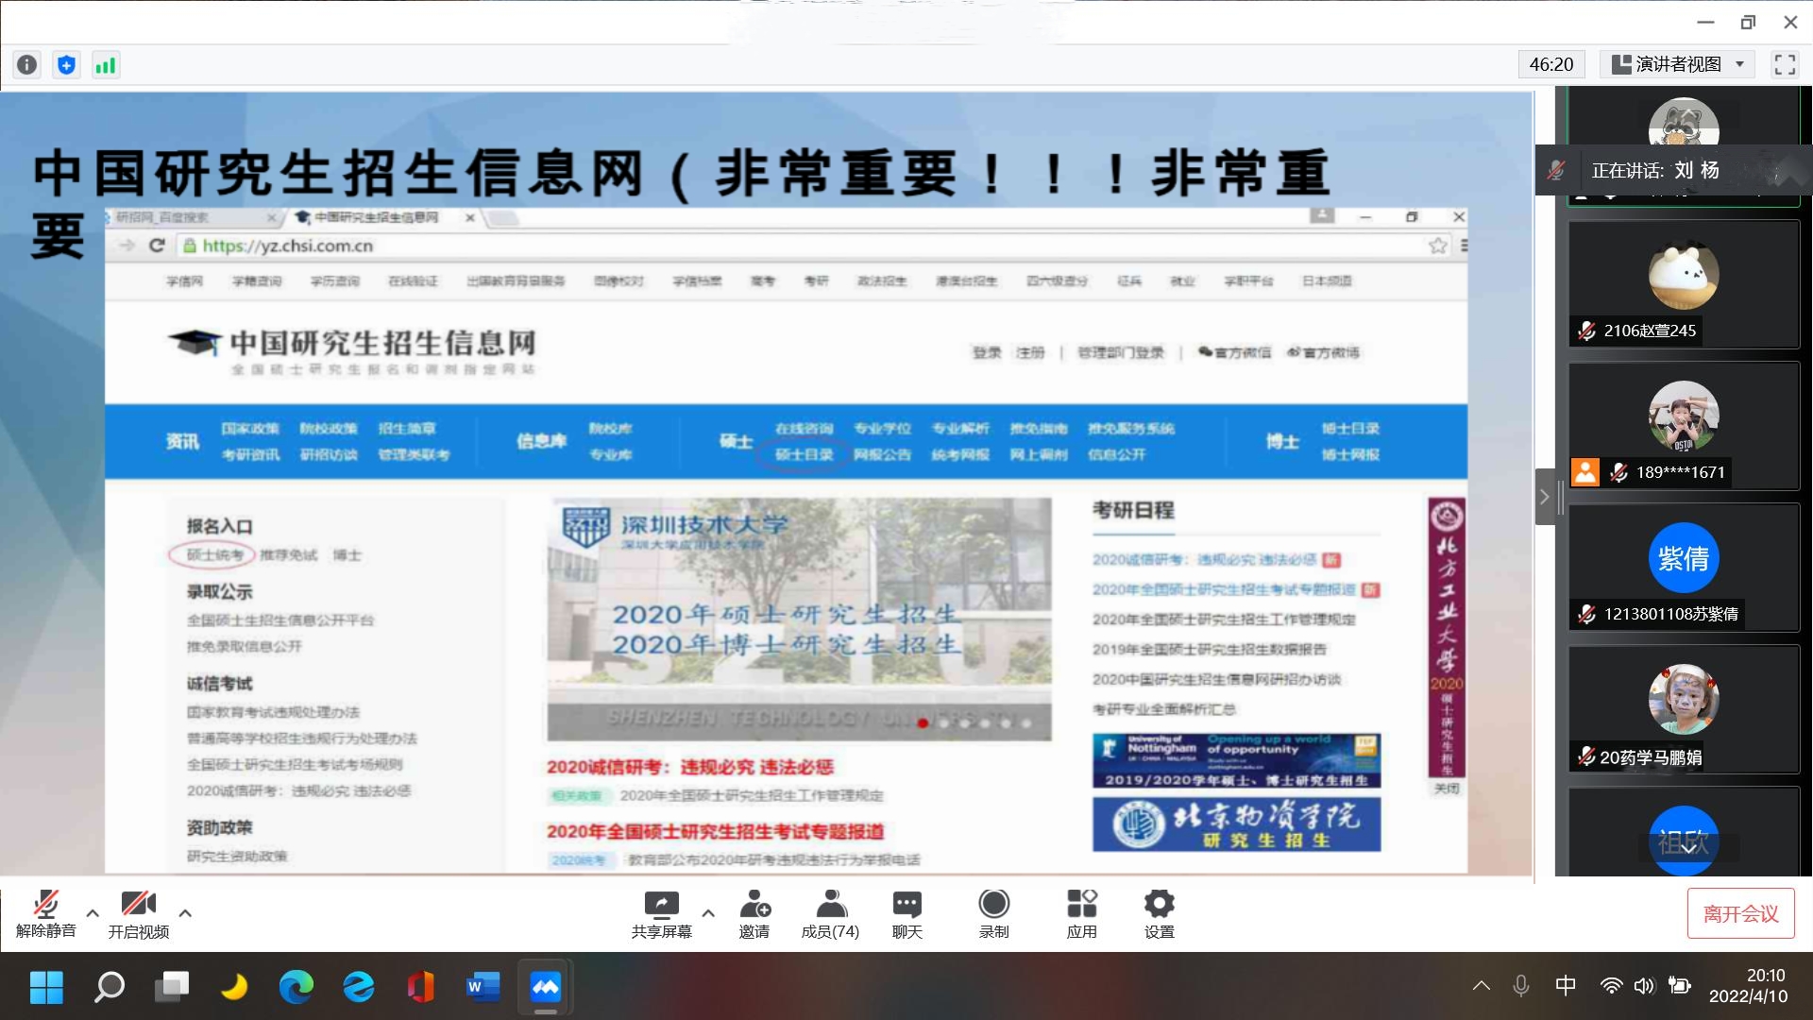
Task: Click the meeting timer 46:20
Action: [1551, 64]
